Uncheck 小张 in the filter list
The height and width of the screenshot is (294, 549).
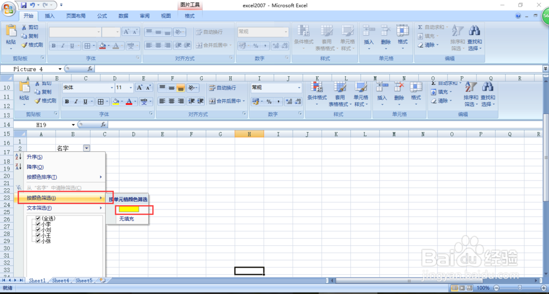[38, 241]
